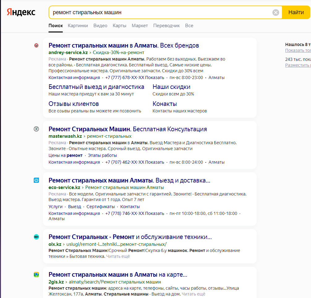Clear the search query with the X icon
Viewport: 311px width, 298px height.
275,12
